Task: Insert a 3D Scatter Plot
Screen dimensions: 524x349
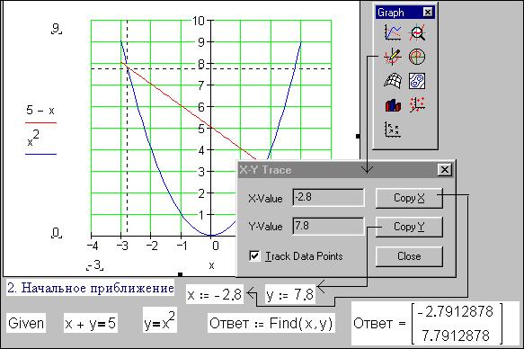Action: [417, 105]
